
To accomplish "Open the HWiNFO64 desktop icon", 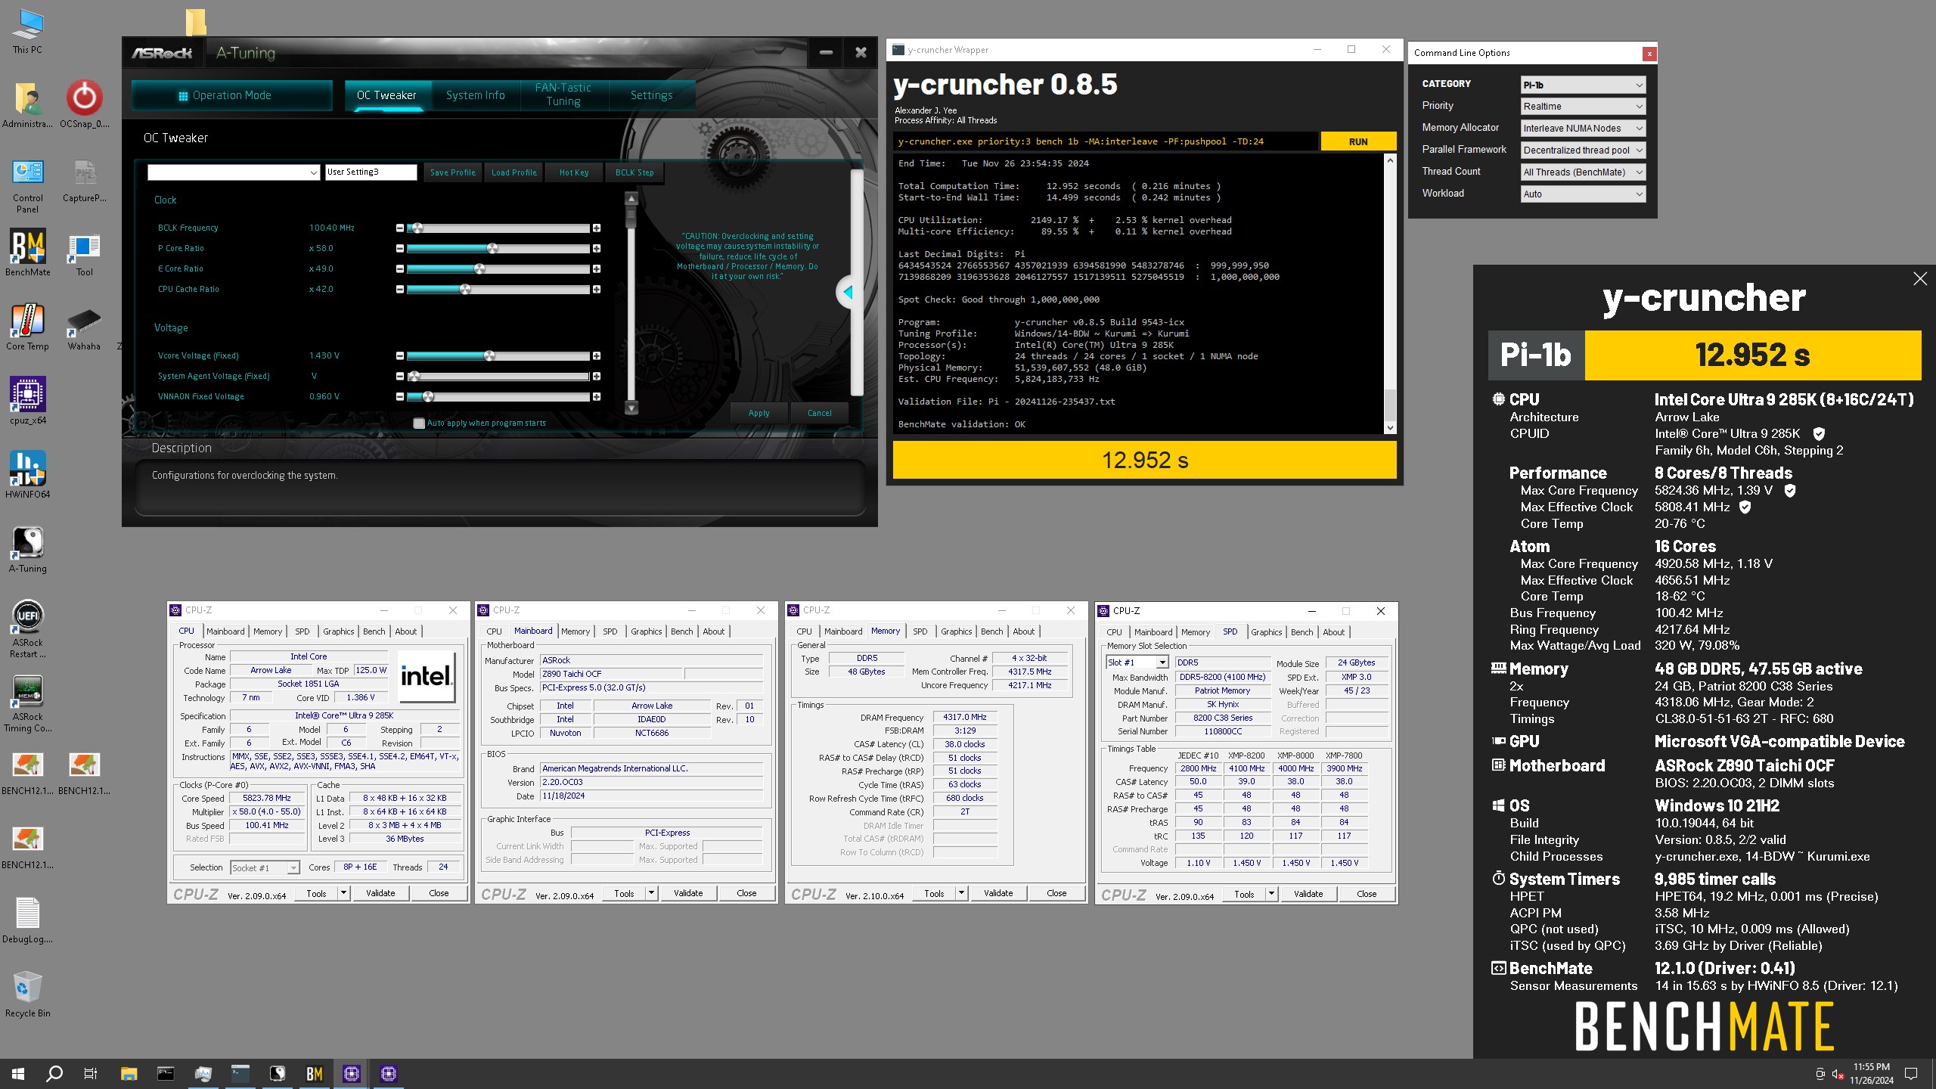I will click(x=28, y=476).
